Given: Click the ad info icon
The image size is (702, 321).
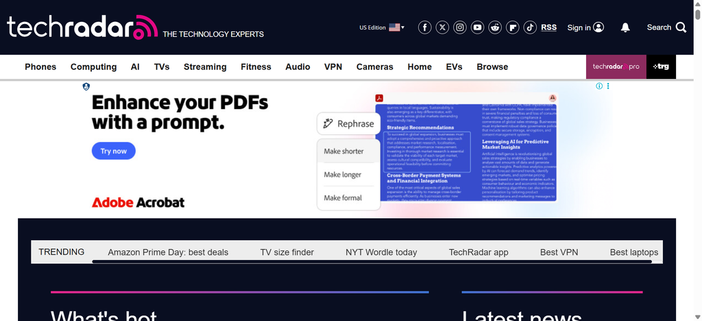Looking at the screenshot, I should [599, 86].
